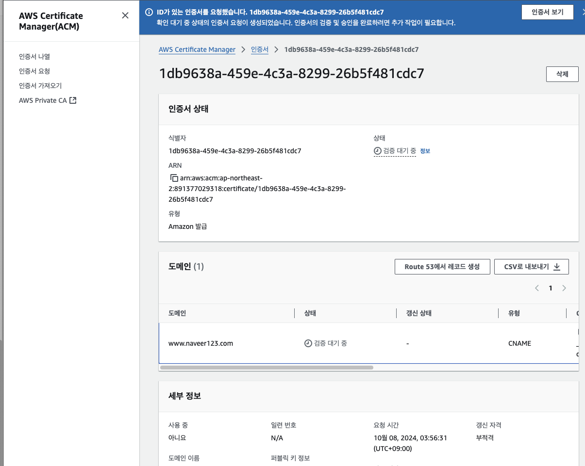The width and height of the screenshot is (585, 466).
Task: Click the CNAME type cell
Action: pyautogui.click(x=519, y=343)
